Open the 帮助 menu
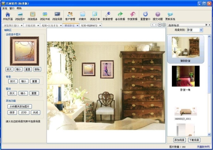The width and height of the screenshot is (213, 150). 19,8
